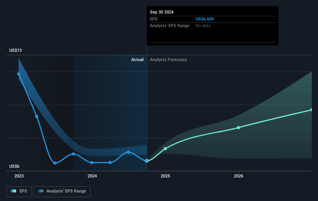Click the Sep 30 2024 tooltip date
The height and width of the screenshot is (201, 318).
(162, 12)
